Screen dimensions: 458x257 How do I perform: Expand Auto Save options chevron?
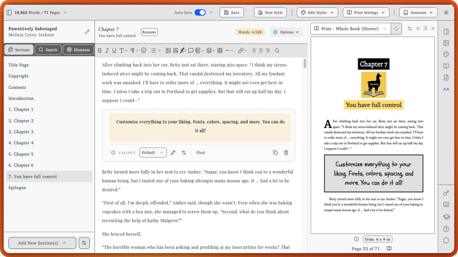click(211, 12)
